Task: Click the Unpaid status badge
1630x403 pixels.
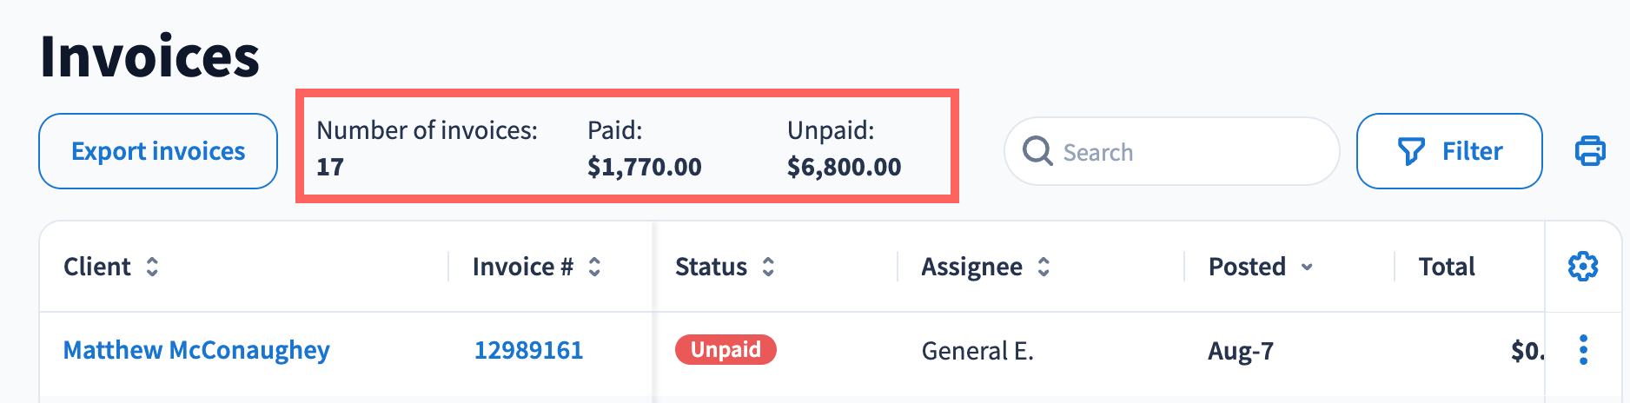Action: pos(726,349)
